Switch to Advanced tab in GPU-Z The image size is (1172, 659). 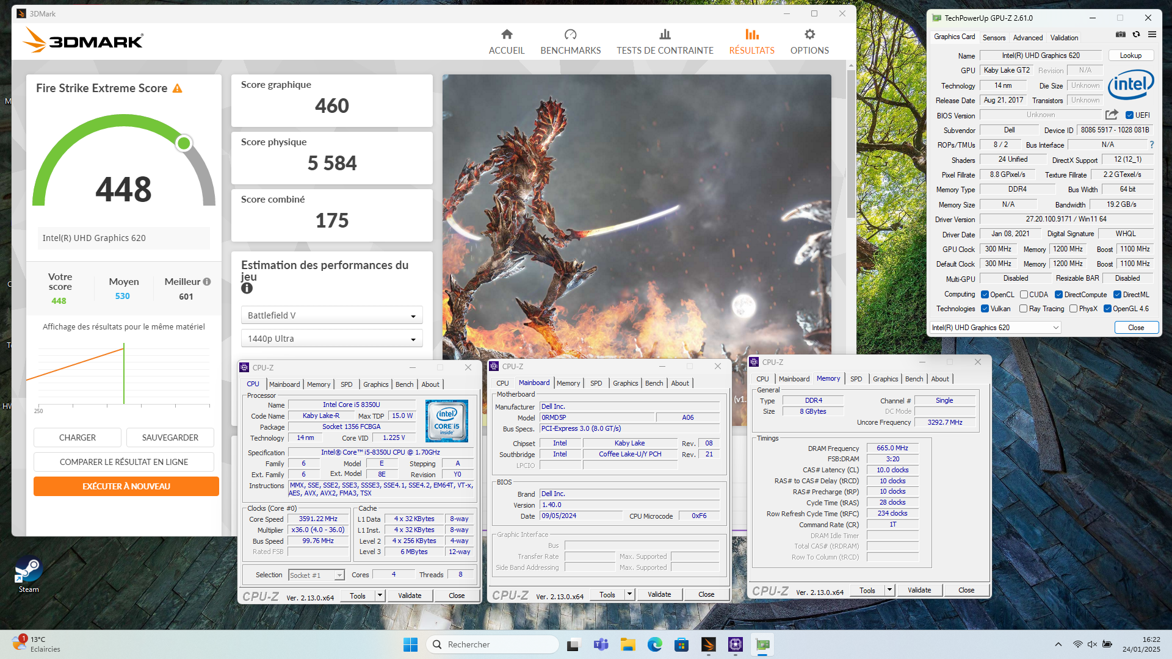click(x=1028, y=38)
